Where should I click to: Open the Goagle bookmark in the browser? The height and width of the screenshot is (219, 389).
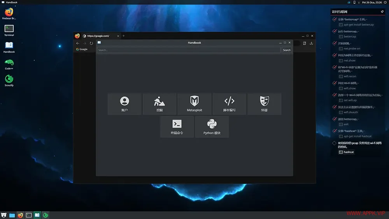[82, 49]
